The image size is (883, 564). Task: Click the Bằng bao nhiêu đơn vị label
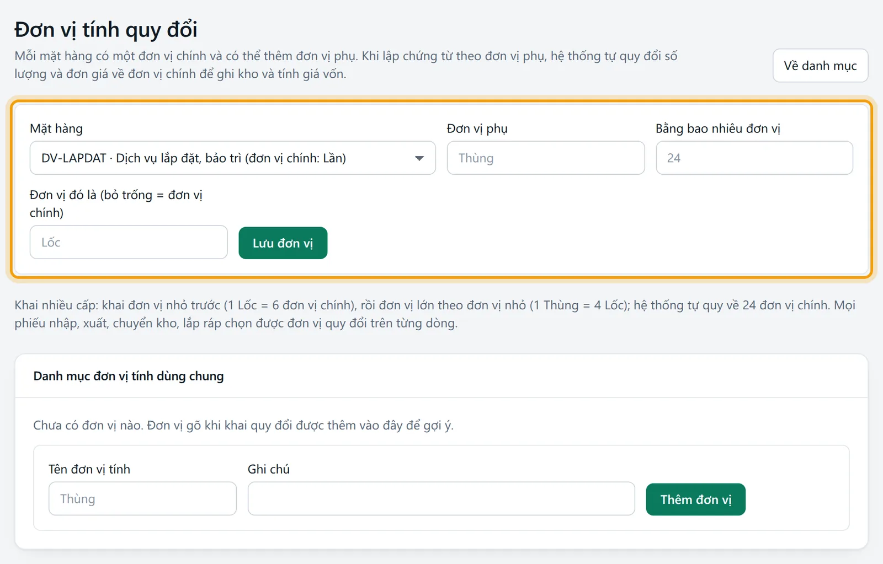coord(718,128)
